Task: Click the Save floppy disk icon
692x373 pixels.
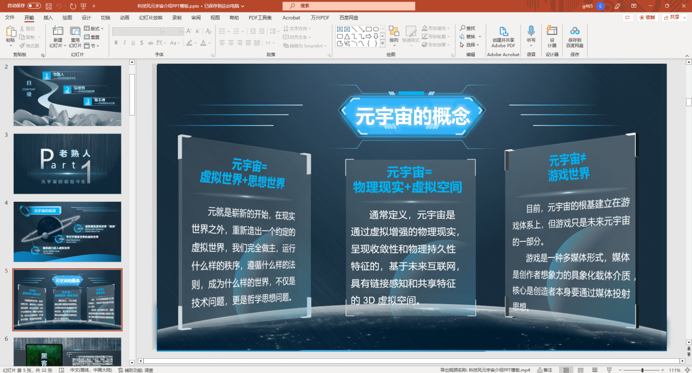Action: pos(49,5)
